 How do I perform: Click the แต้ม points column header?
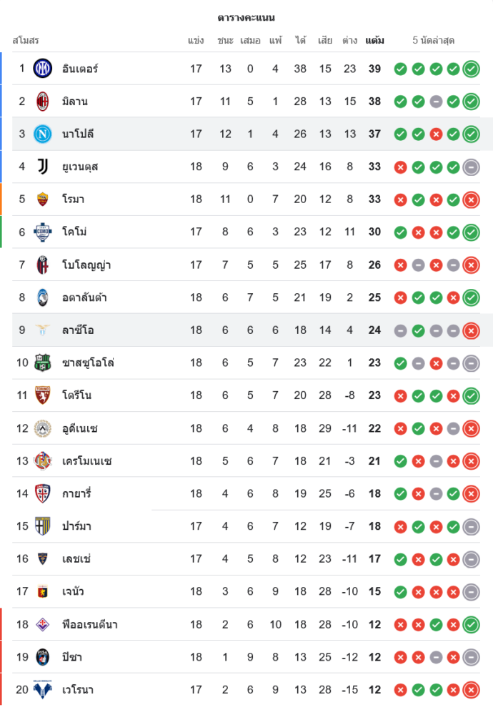374,41
